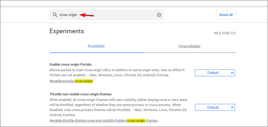Select the version number 98.0.4758.121
268x127 pixels.
tap(225, 33)
